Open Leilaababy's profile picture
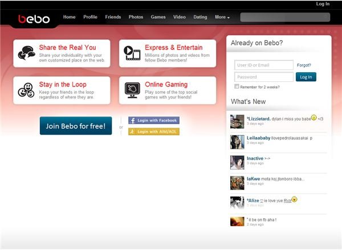Screen dimensions: 342x250 tap(237, 142)
